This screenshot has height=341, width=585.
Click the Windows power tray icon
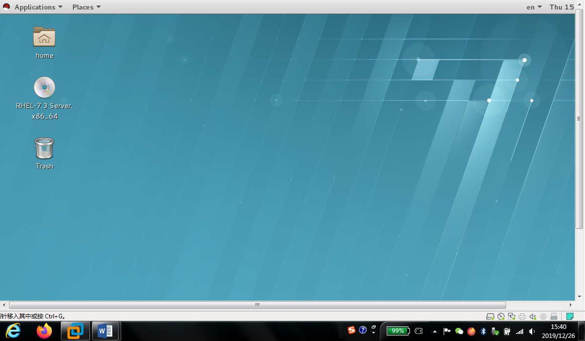pyautogui.click(x=507, y=331)
